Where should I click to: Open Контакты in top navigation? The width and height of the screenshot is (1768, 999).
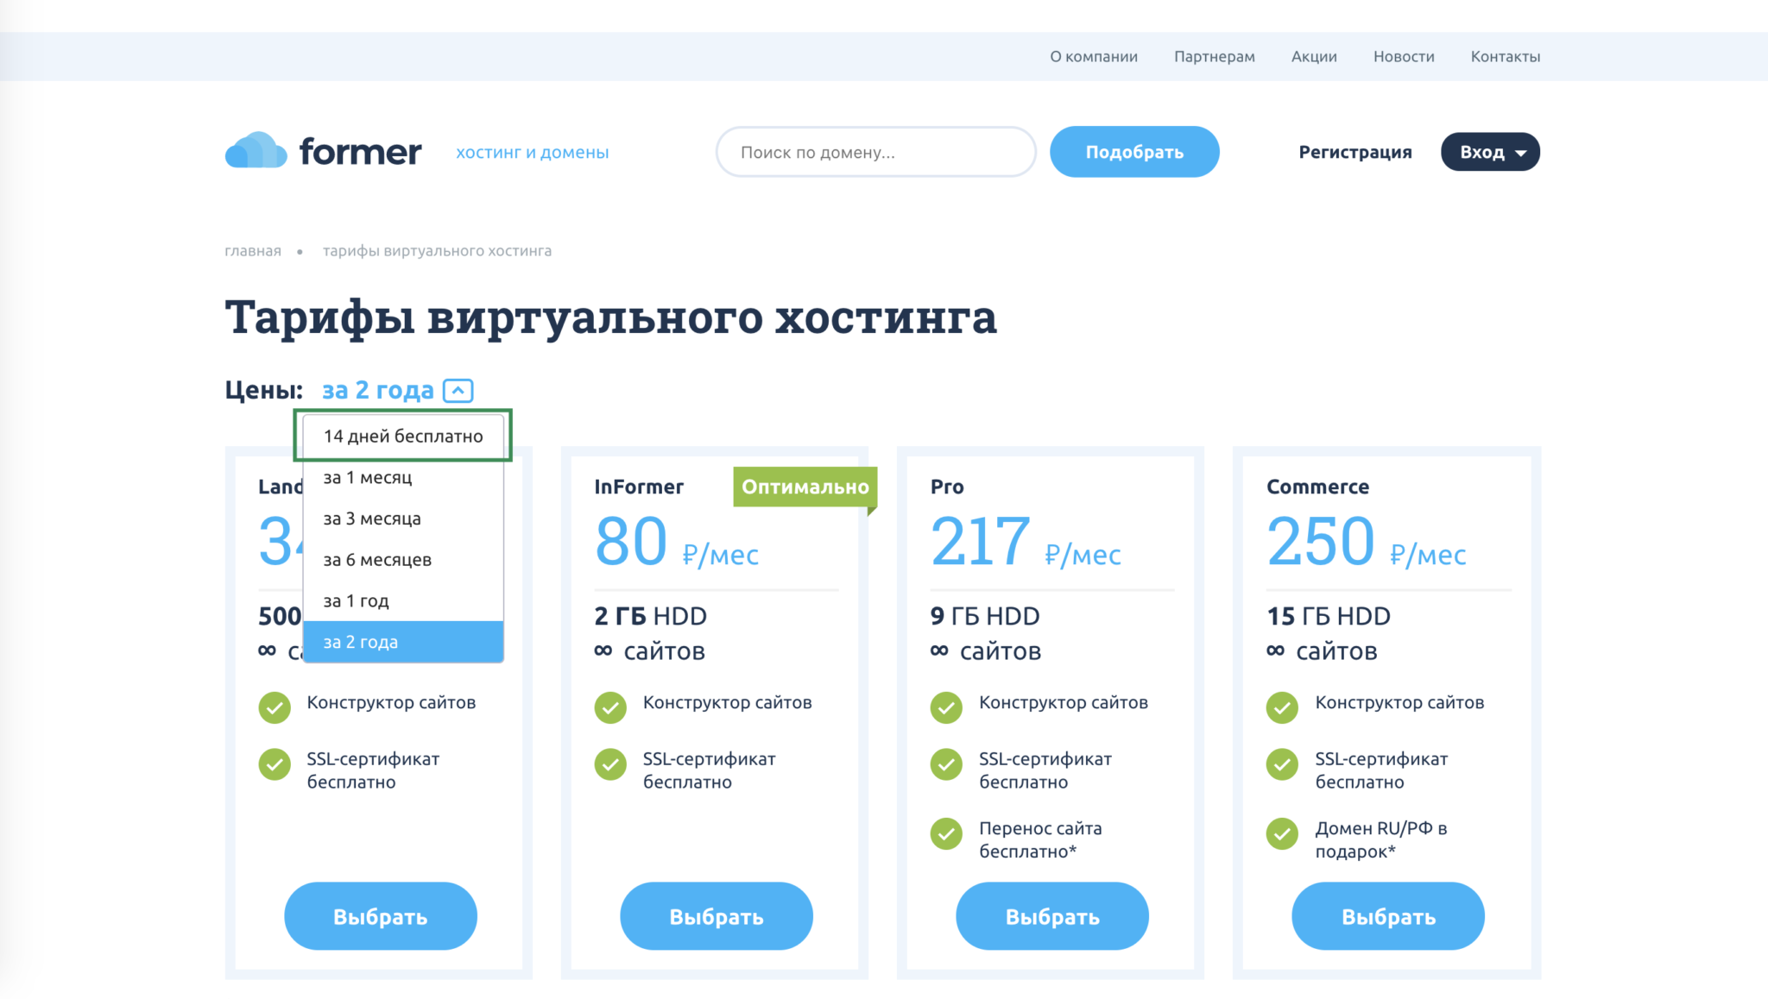1505,56
